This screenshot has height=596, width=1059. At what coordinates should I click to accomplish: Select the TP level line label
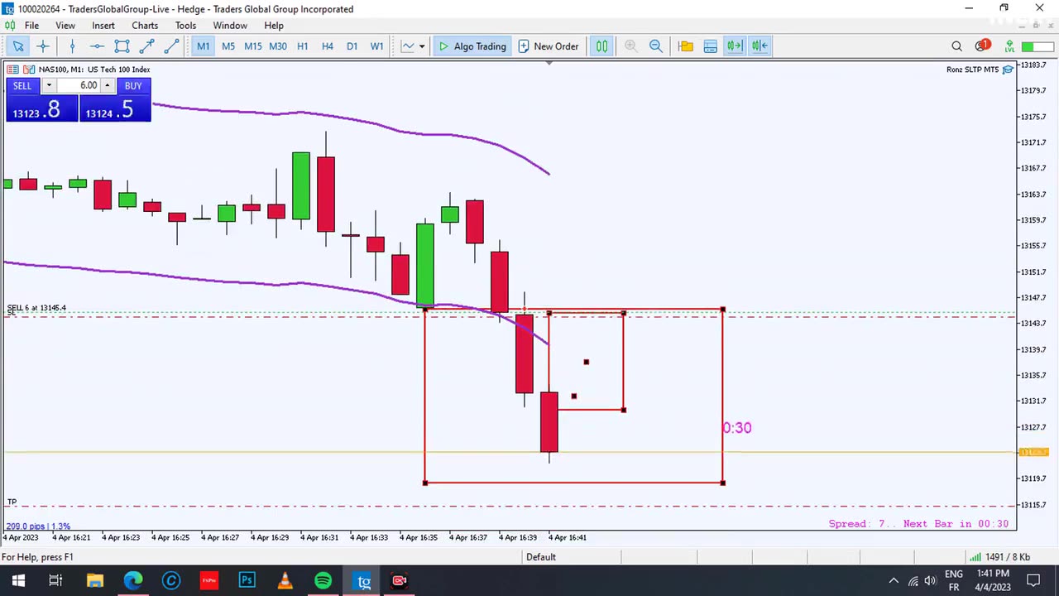pos(12,502)
